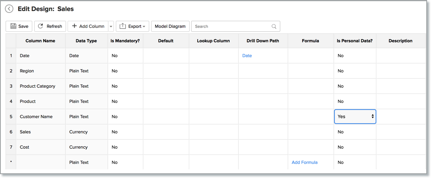The image size is (431, 178).
Task: Open the Model Diagram view
Action: pyautogui.click(x=170, y=26)
